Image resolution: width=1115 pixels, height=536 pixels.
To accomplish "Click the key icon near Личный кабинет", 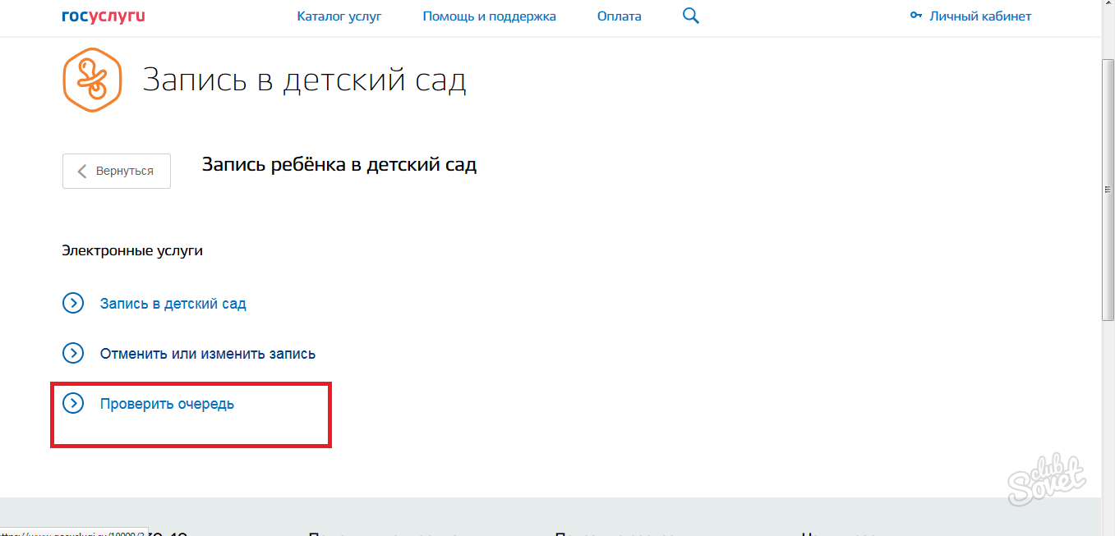I will click(x=916, y=16).
